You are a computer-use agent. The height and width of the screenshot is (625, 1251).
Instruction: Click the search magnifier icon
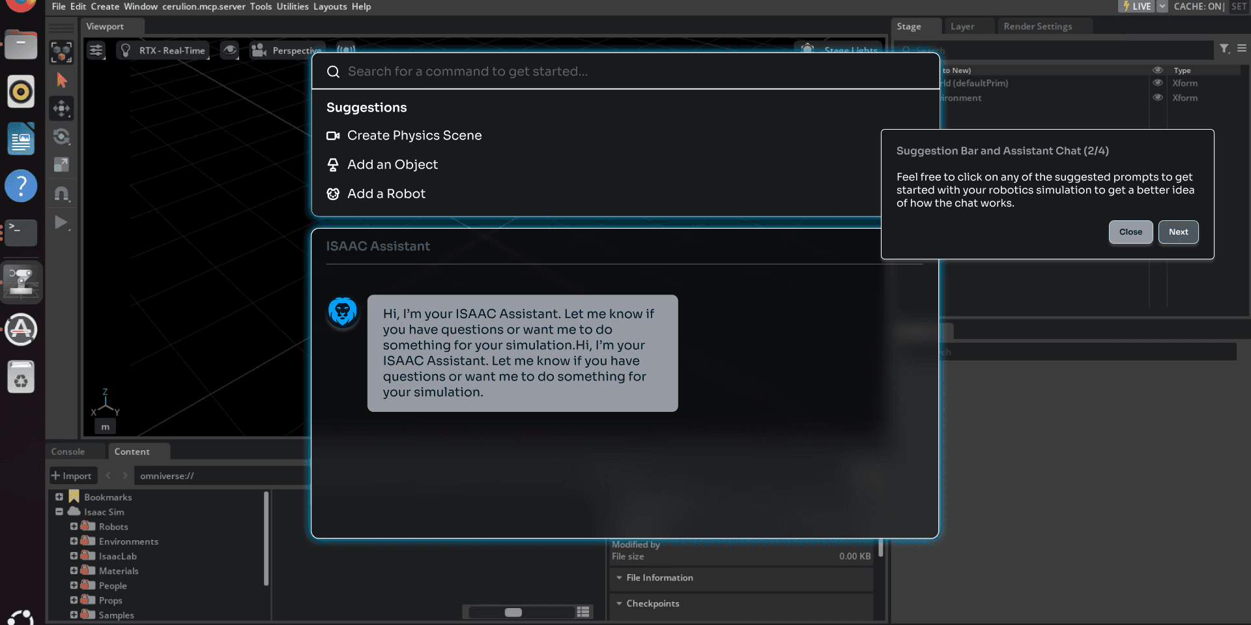click(x=333, y=72)
